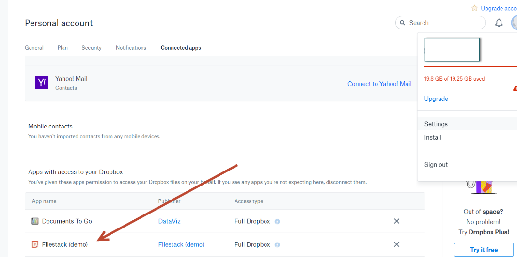Click the Apps with access to your Dropbox heading

76,172
